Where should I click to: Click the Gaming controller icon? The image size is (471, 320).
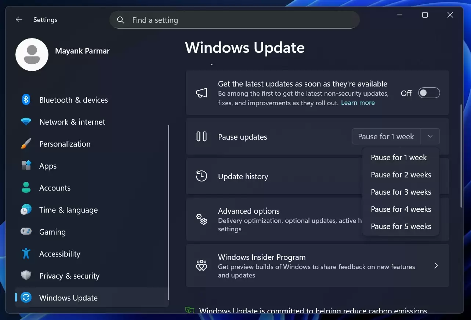pyautogui.click(x=26, y=232)
